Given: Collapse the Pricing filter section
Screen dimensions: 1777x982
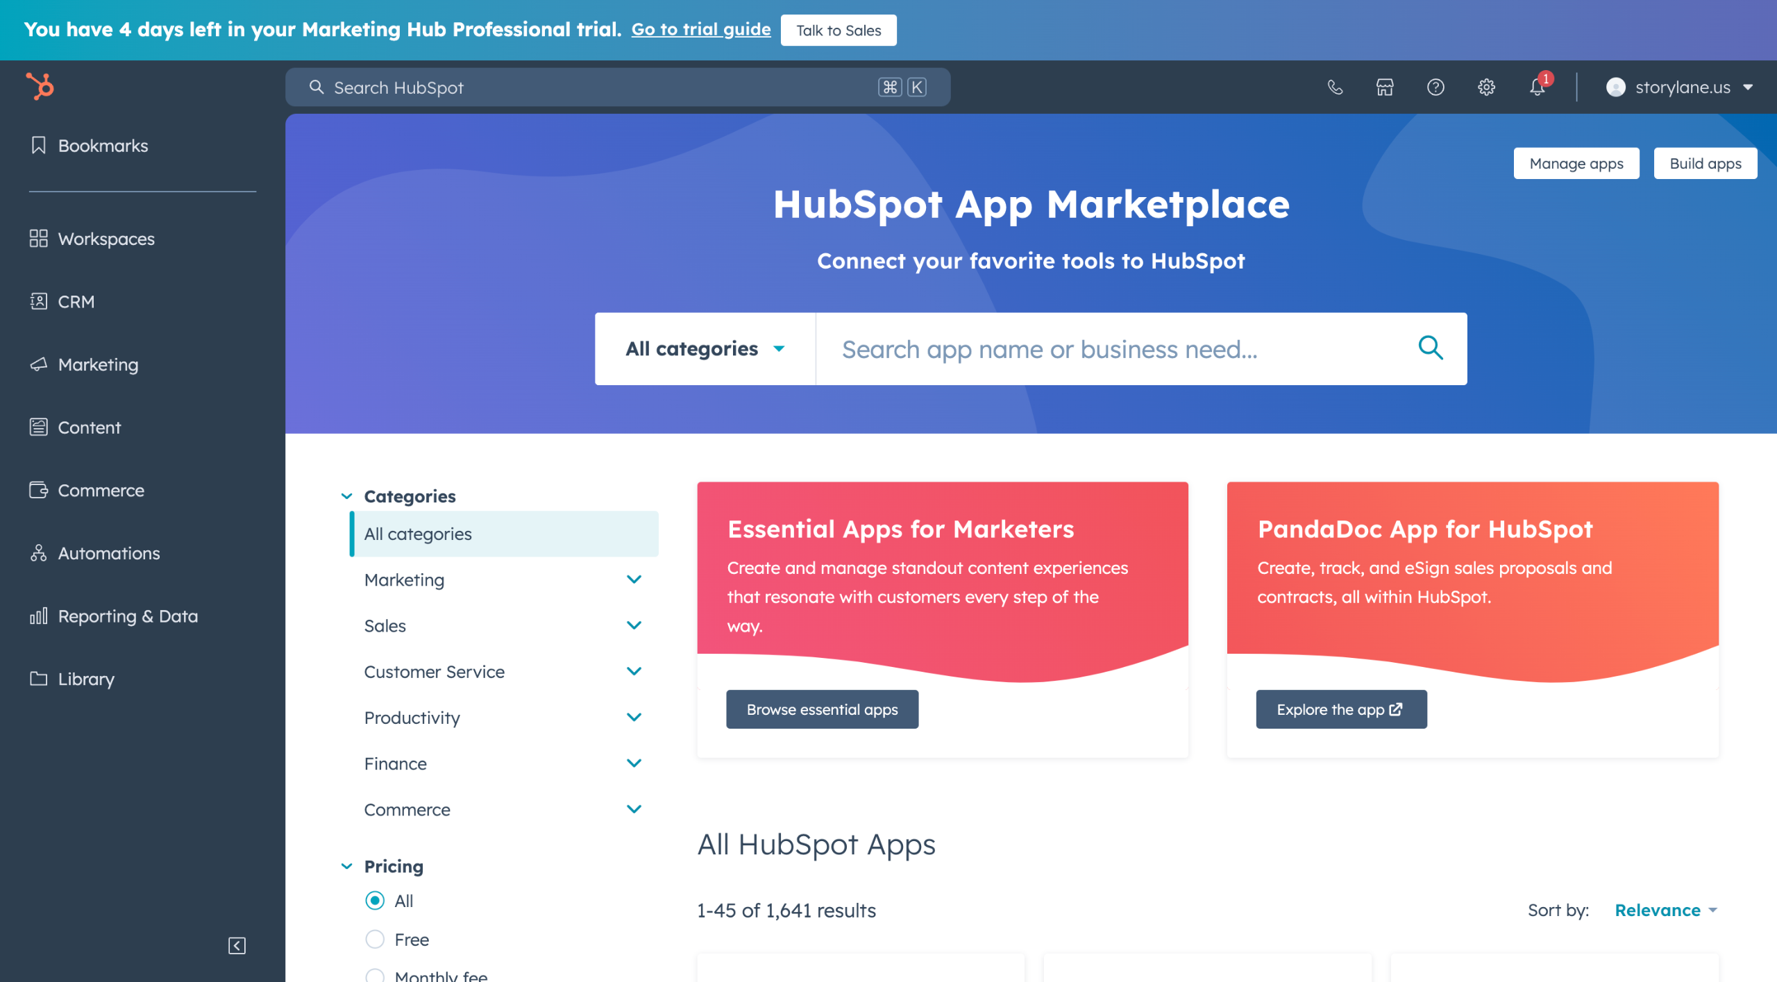Looking at the screenshot, I should (346, 866).
